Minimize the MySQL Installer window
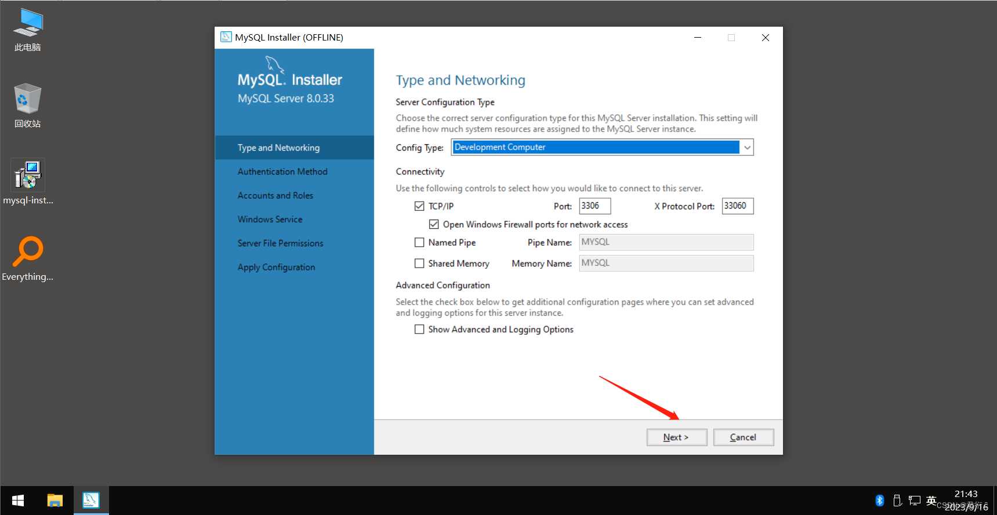Image resolution: width=997 pixels, height=515 pixels. coord(698,38)
